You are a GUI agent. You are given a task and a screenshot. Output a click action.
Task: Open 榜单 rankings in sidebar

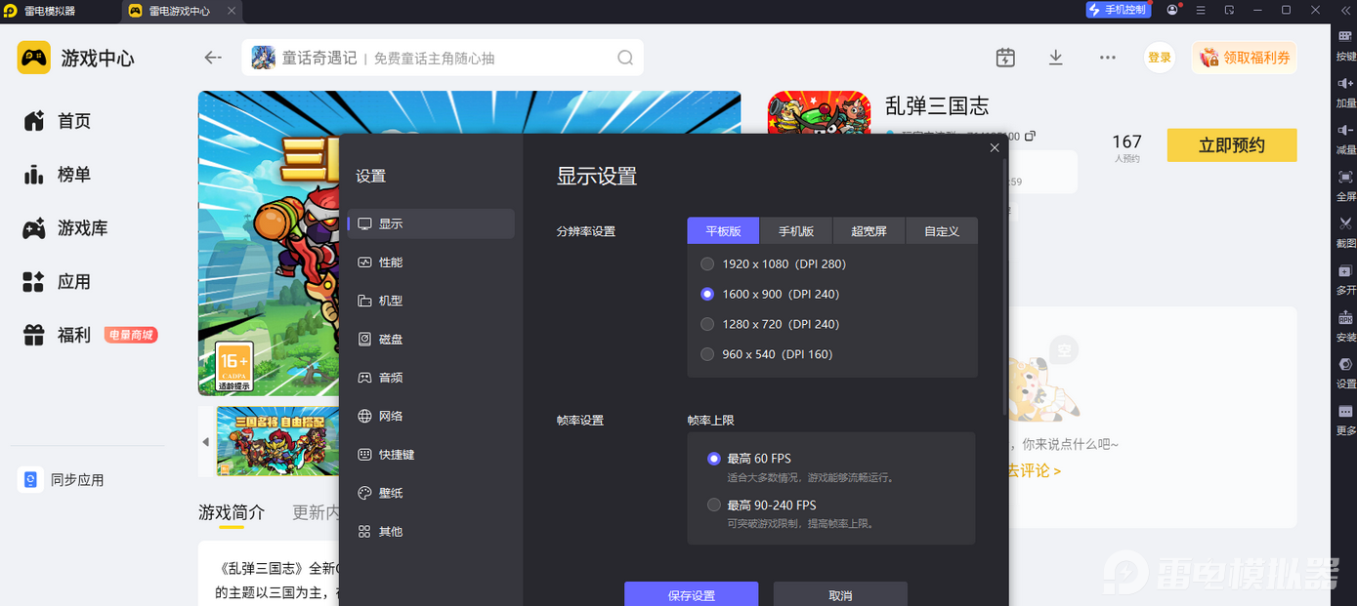click(58, 175)
